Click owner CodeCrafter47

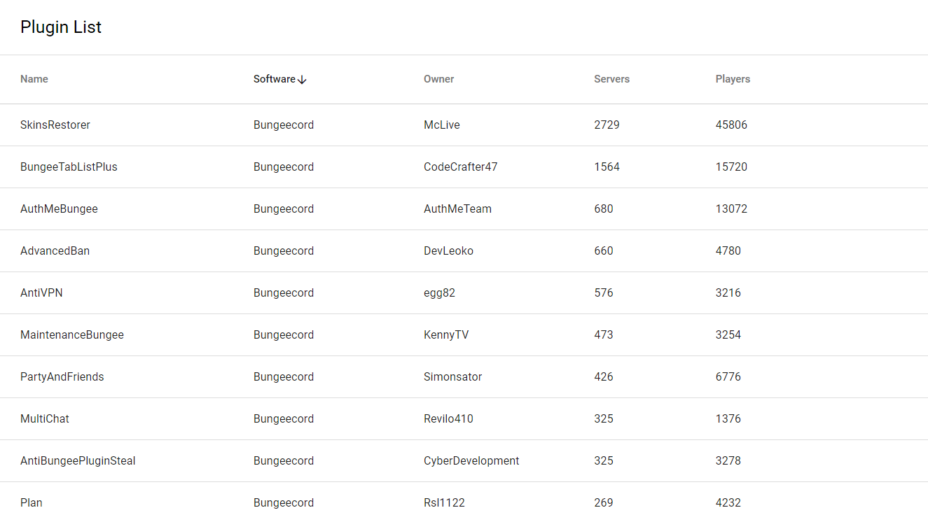coord(461,167)
